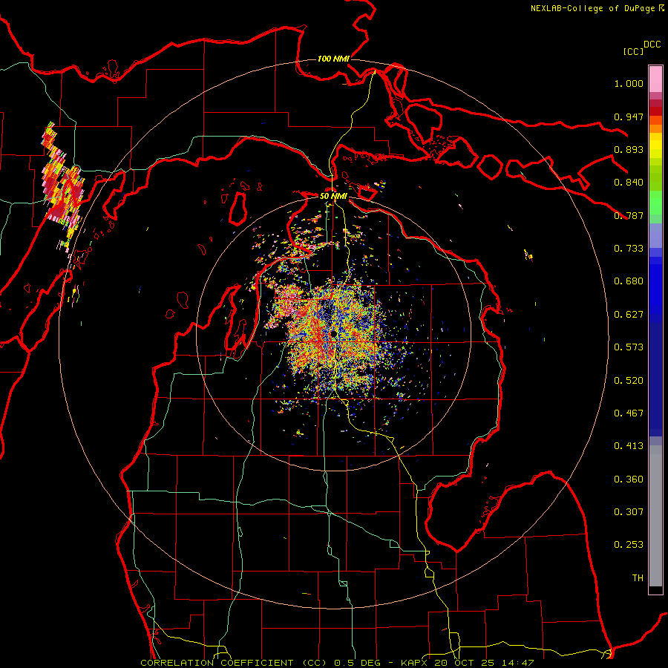Viewport: 668px width, 668px height.
Task: Click the NEXLAB-College of DuPage title text
Action: pyautogui.click(x=593, y=8)
